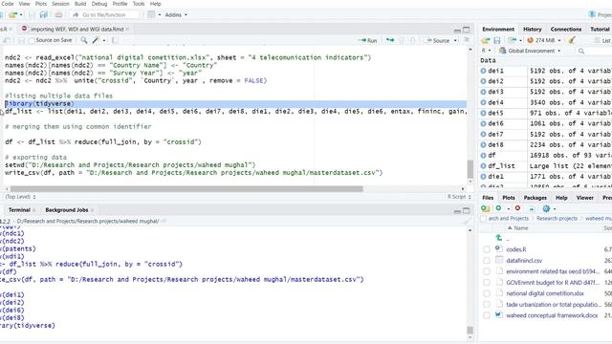Click the Research projects breadcrumb link

pos(557,219)
